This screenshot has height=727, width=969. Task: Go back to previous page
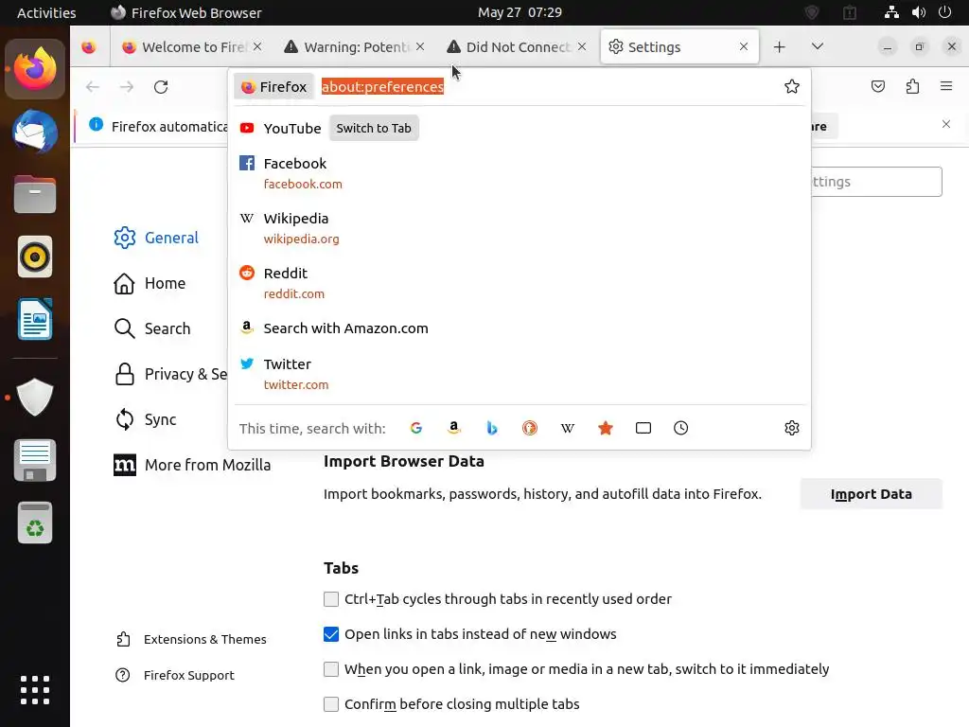(93, 87)
